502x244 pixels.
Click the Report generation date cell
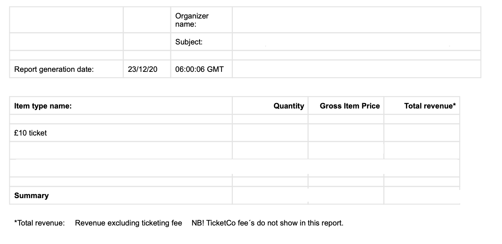pos(66,69)
